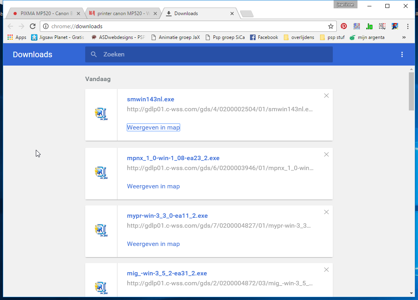Remove mypr-win-3_3_0-ea11_2.exe from the list
The width and height of the screenshot is (418, 300).
pyautogui.click(x=326, y=212)
